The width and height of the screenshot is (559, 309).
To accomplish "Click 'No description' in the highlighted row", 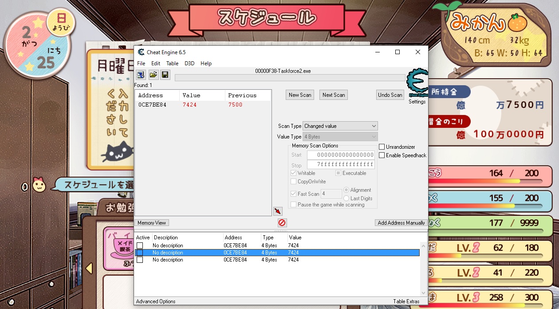I will click(168, 253).
